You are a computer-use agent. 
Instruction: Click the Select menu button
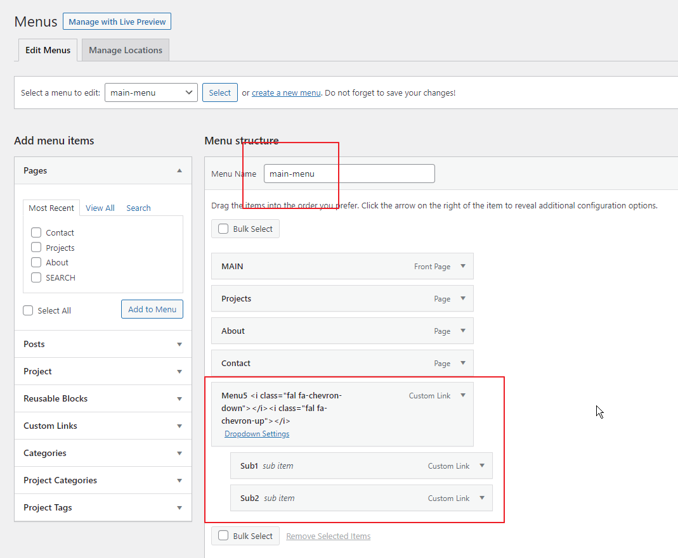219,92
